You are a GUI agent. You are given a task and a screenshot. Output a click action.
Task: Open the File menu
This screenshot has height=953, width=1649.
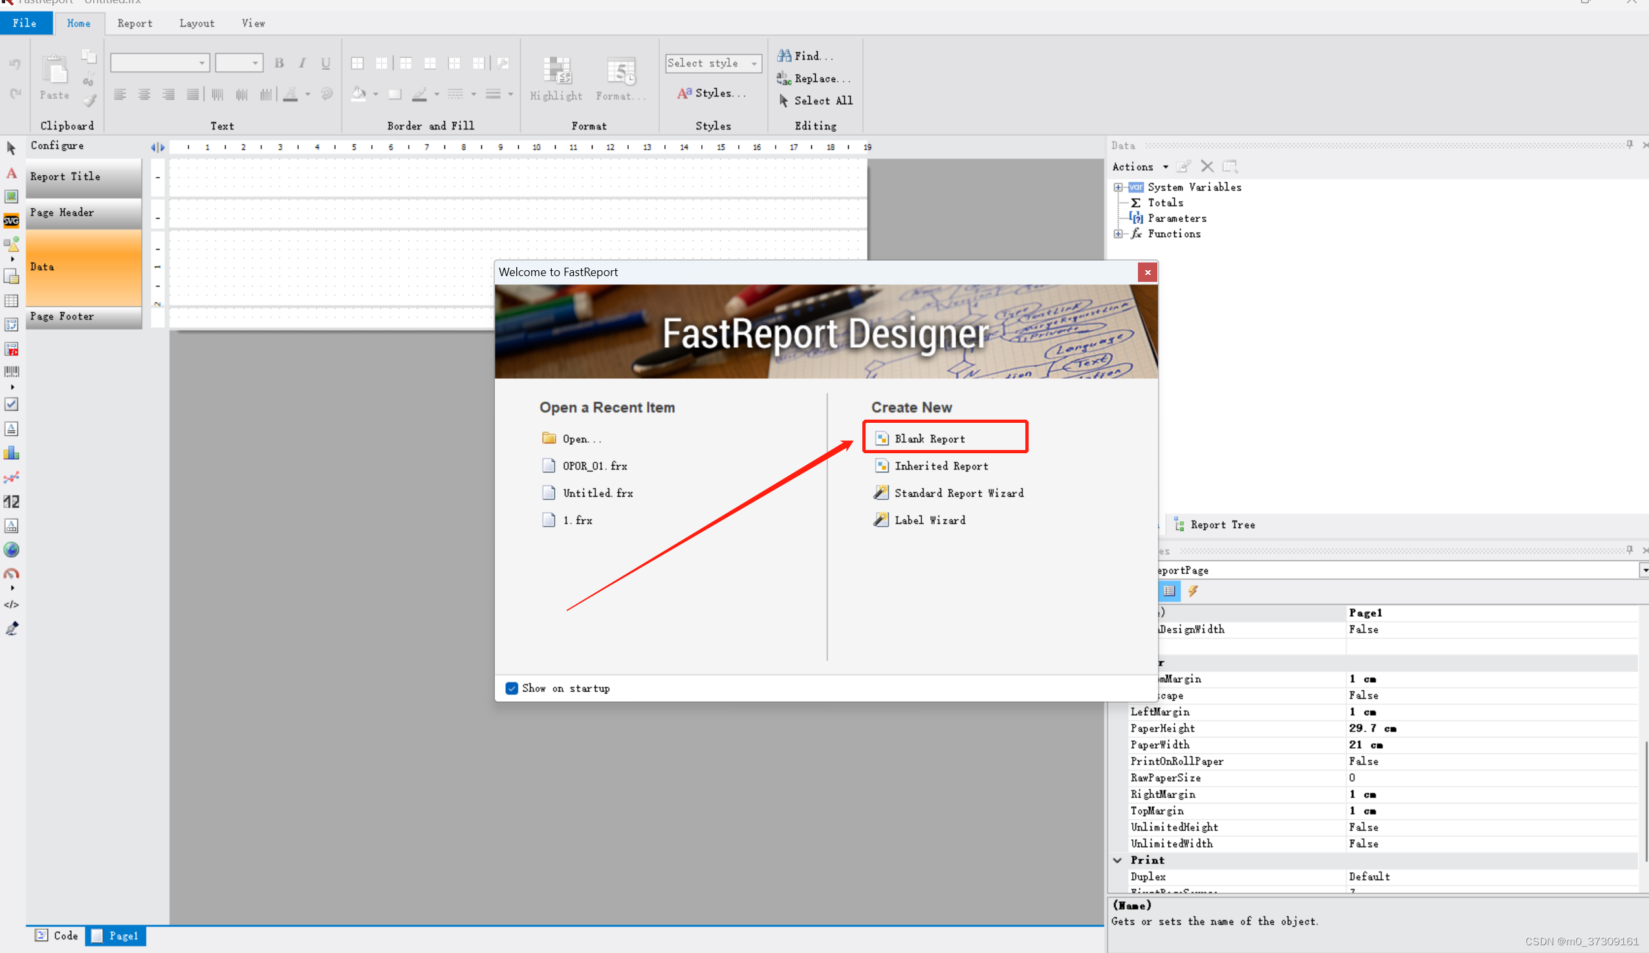(x=24, y=23)
